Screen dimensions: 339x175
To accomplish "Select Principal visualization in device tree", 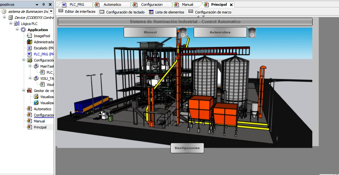I will [40, 127].
